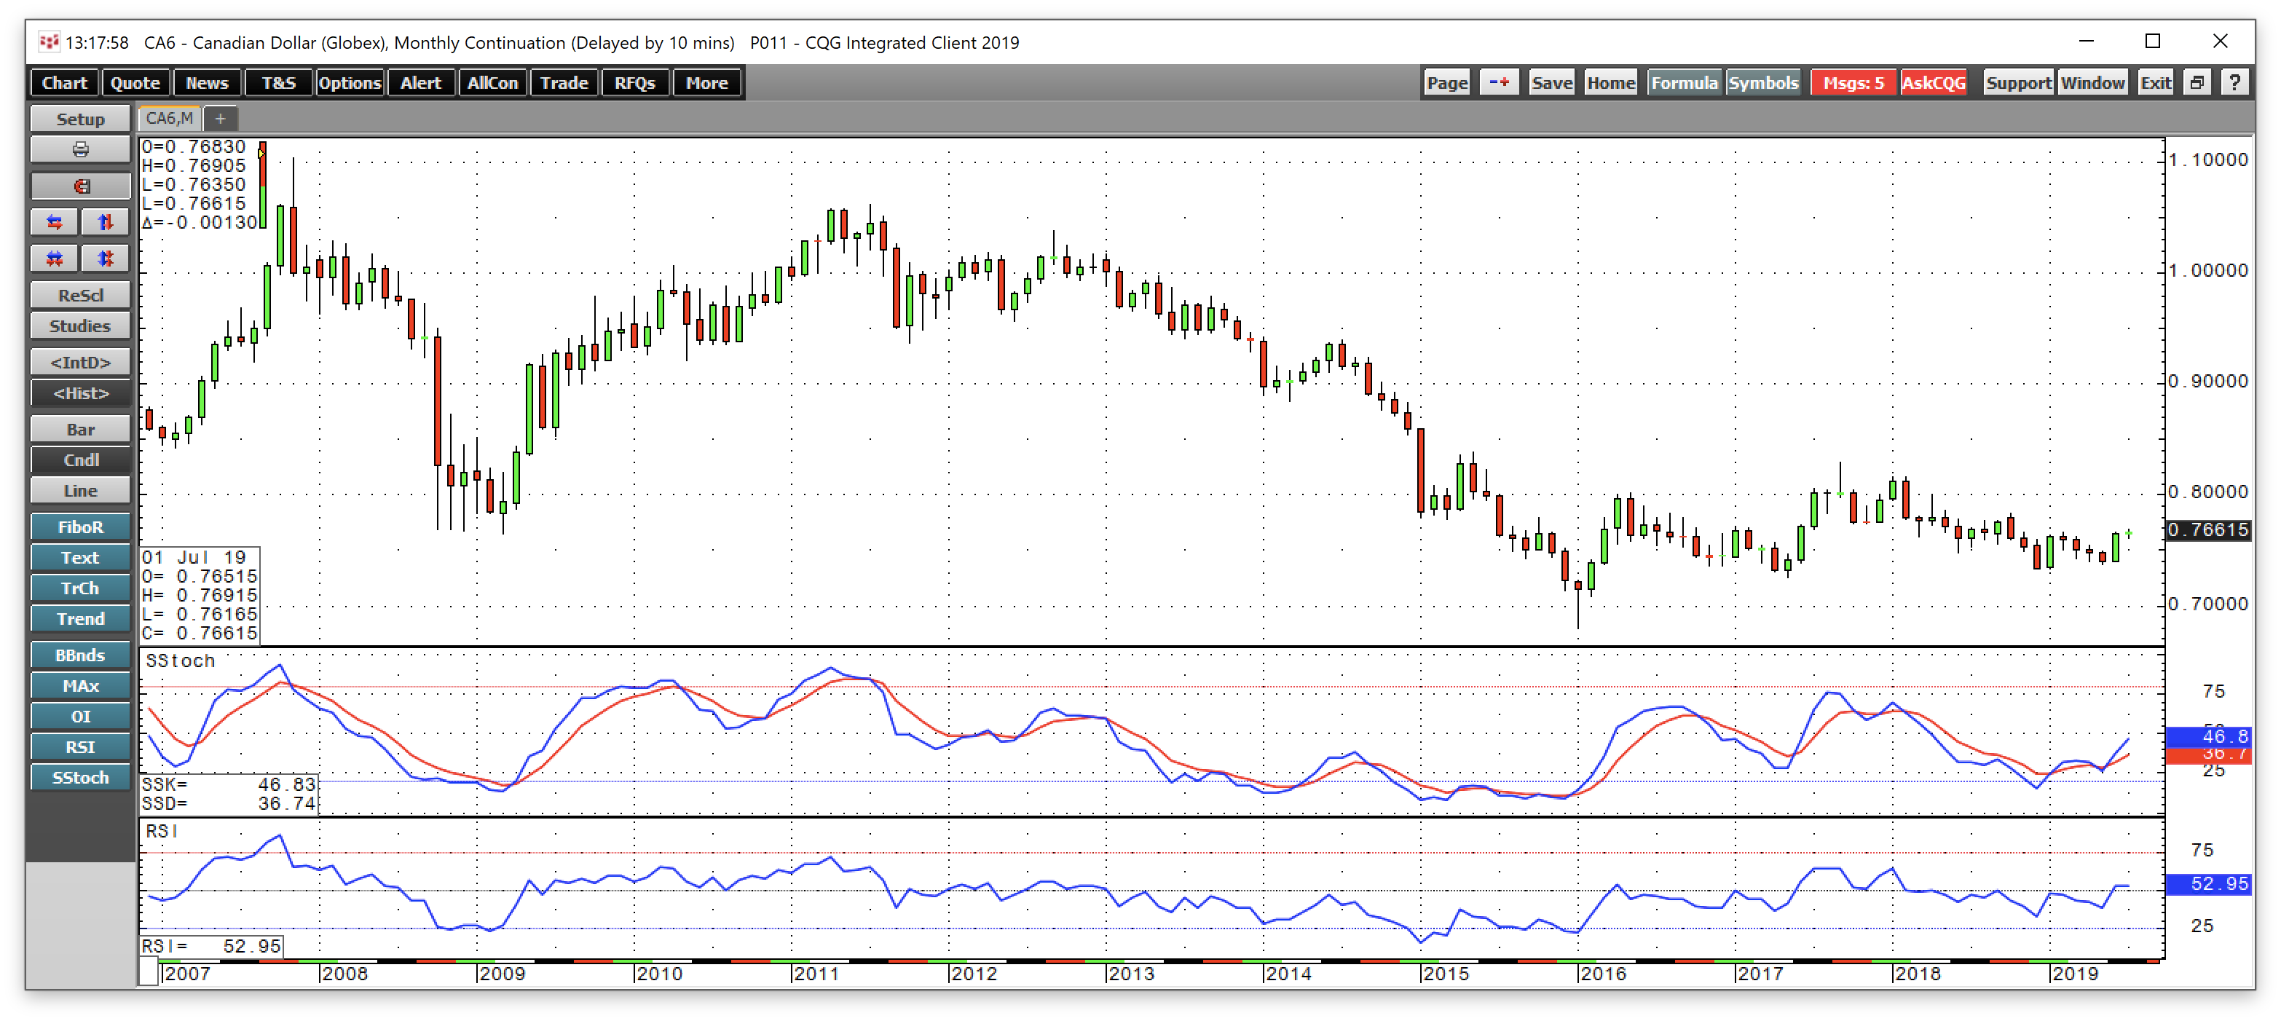2281x1021 pixels.
Task: Click the Exit button
Action: click(x=2155, y=82)
